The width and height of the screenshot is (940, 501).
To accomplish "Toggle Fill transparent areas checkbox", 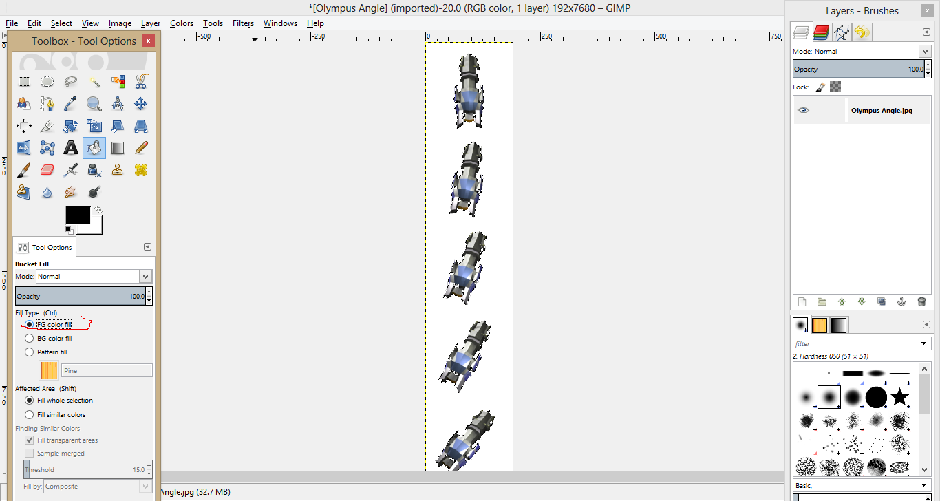I will click(x=30, y=440).
